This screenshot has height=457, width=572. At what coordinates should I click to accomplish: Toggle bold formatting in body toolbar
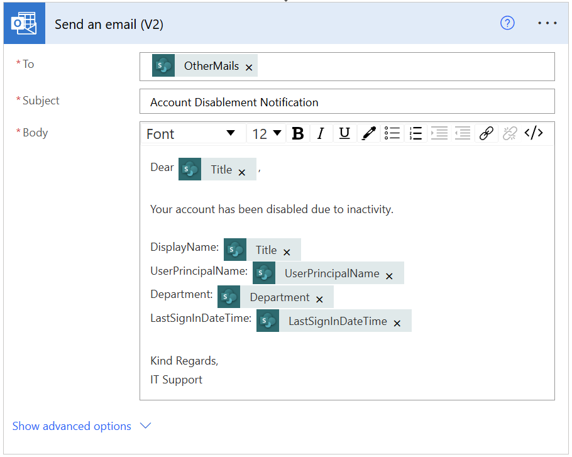[x=298, y=133]
